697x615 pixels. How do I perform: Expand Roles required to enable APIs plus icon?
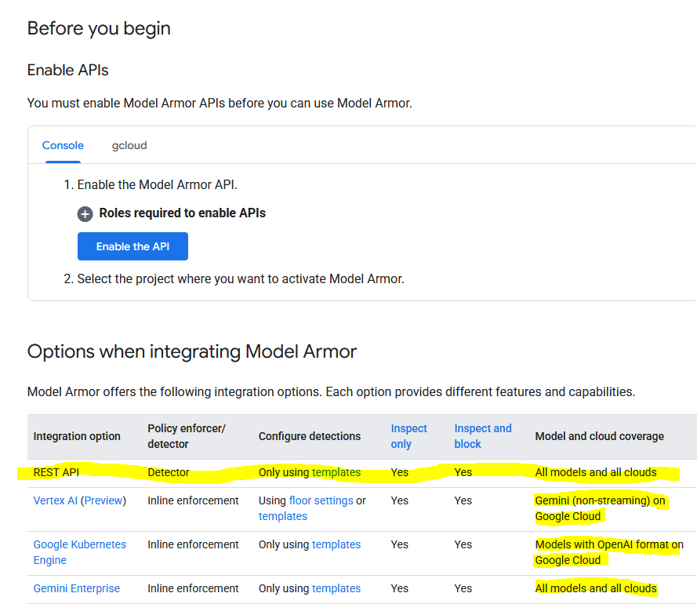click(x=85, y=214)
